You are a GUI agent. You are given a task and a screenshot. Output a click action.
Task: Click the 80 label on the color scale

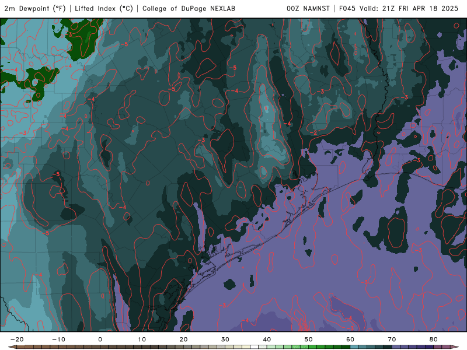(434, 339)
